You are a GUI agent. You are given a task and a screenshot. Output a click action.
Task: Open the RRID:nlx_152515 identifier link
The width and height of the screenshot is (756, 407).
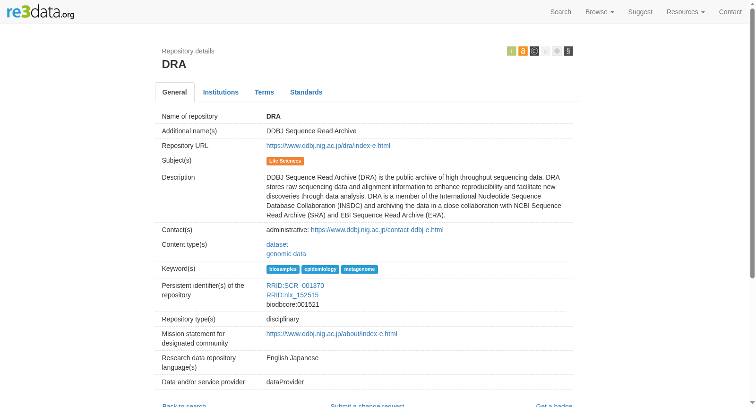[292, 295]
